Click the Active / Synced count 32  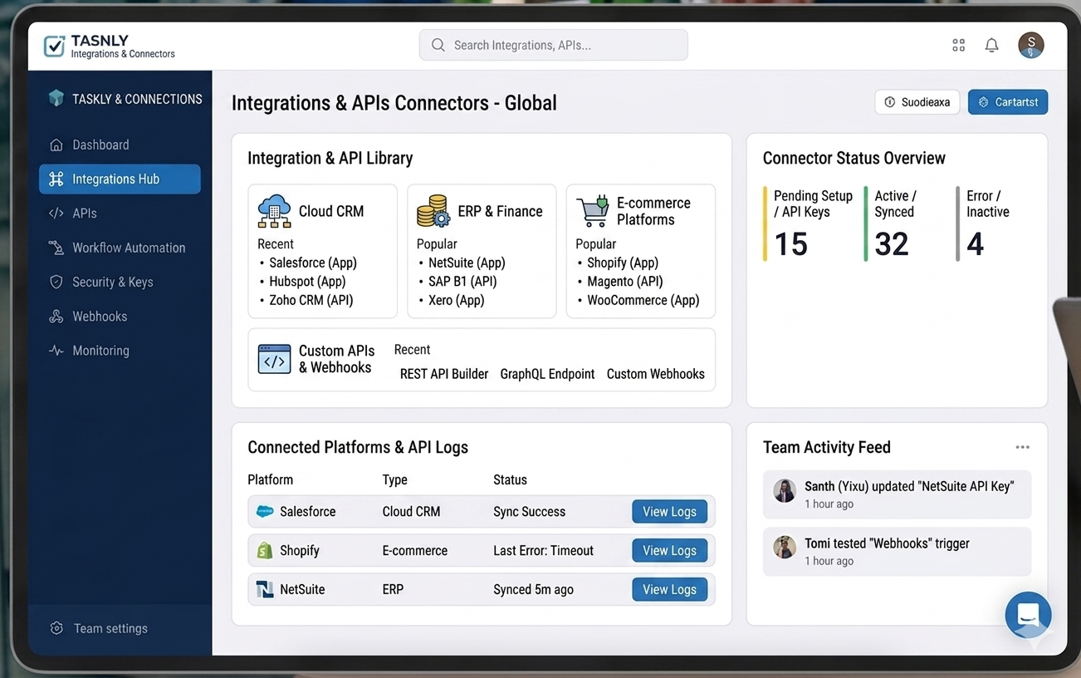[892, 244]
